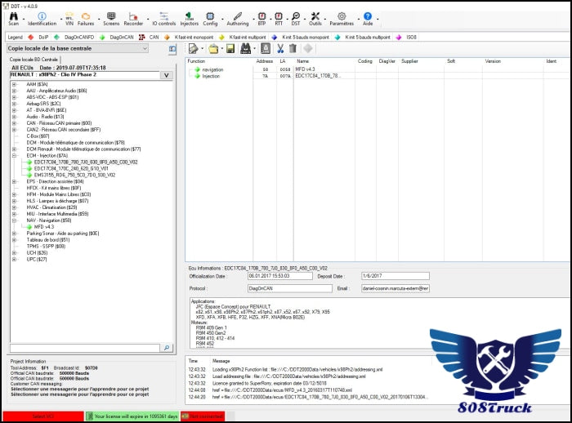
Task: Open the Injectors tool
Action: pos(189,18)
